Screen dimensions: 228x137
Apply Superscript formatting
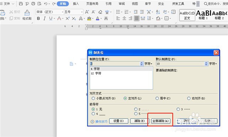point(67,19)
